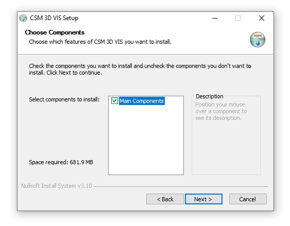The image size is (290, 226).
Task: Click the NSIS globe logo in header
Action: pos(258,40)
